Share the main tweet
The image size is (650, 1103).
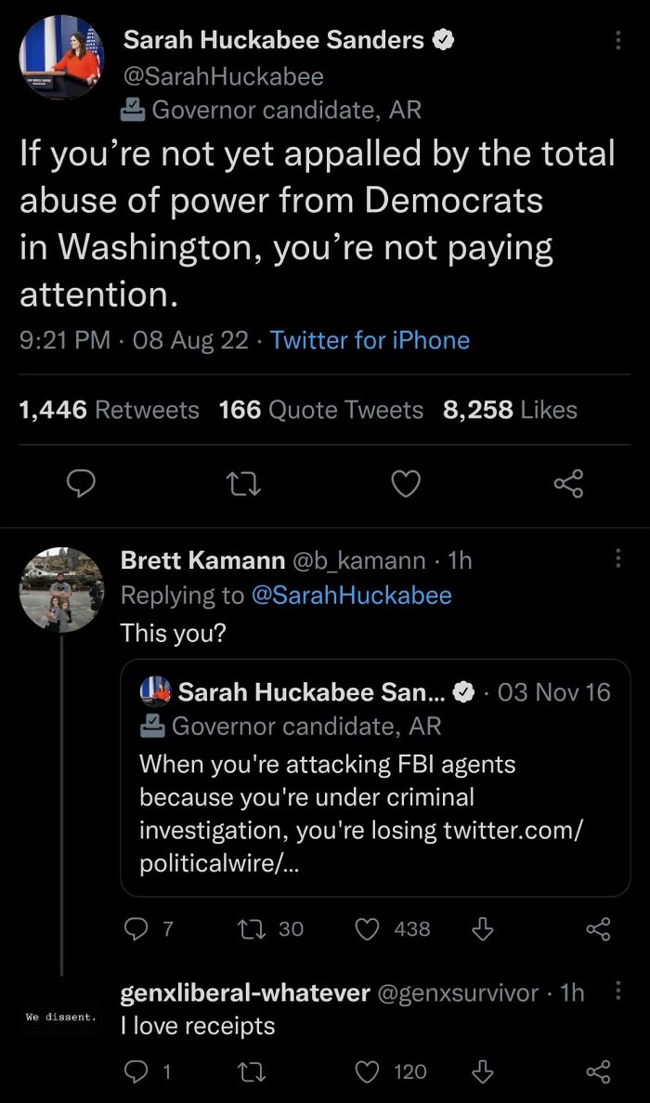[567, 483]
